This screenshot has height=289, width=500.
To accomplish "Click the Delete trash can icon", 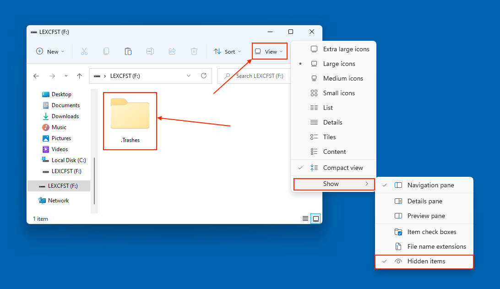I will (194, 52).
